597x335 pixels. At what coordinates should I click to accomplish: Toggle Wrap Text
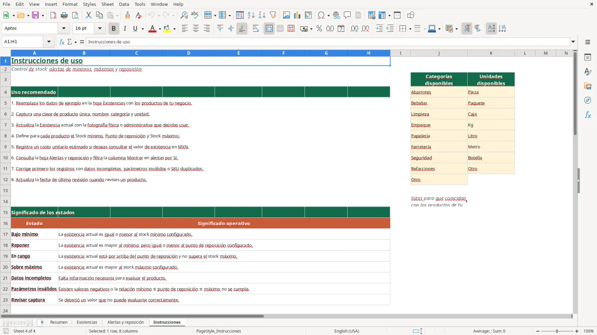pyautogui.click(x=256, y=29)
